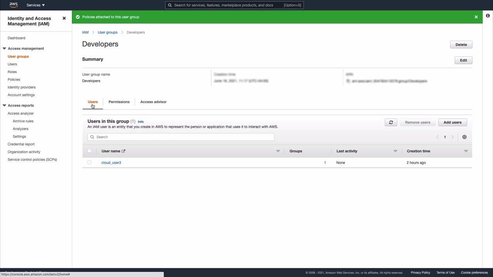
Task: Open Service control policies (SCPs)
Action: tap(32, 160)
